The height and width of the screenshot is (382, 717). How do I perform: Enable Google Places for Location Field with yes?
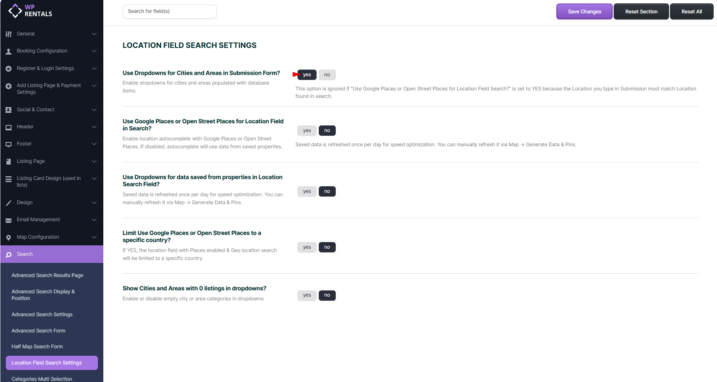(x=307, y=131)
